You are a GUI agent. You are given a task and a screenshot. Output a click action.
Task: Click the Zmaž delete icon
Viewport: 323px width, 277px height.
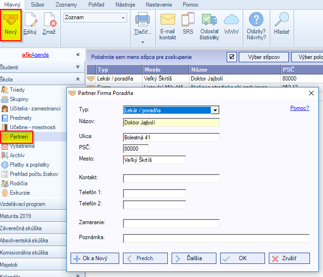tap(50, 19)
